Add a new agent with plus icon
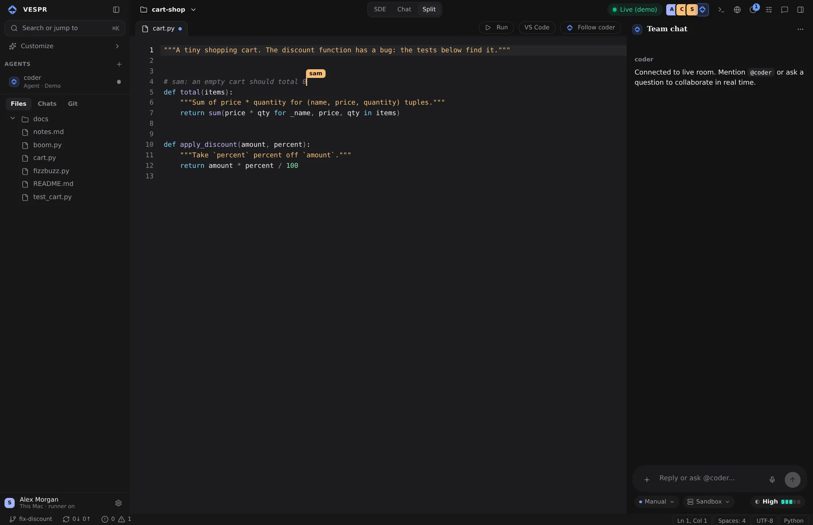 point(119,64)
